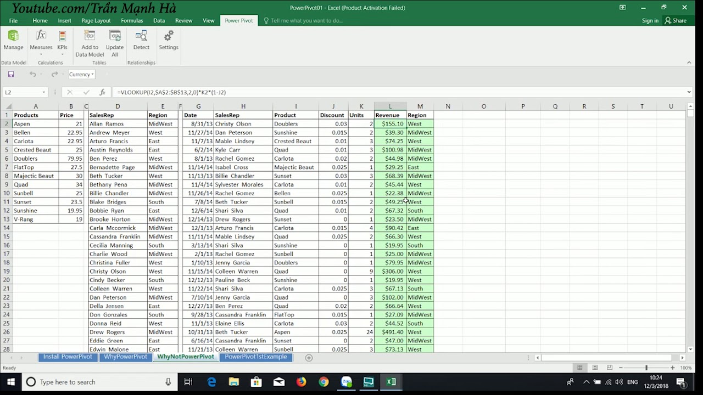Click the zoom slider handle
The height and width of the screenshot is (395, 703).
pyautogui.click(x=646, y=368)
